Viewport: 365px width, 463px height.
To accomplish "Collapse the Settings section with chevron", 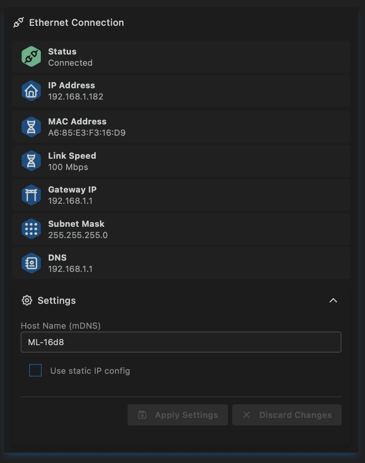I will [333, 301].
